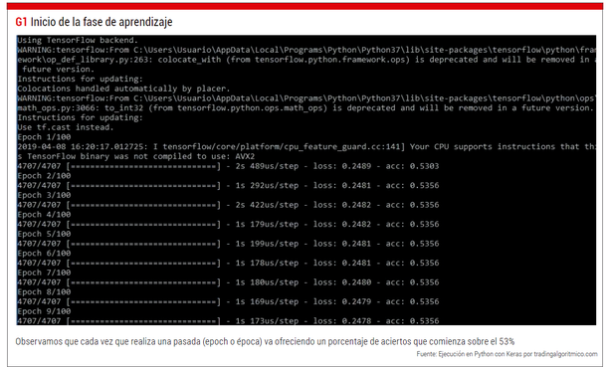The image size is (610, 367).
Task: Select the heading 'Inicio de la fase de aprendizaje'
Action: pos(102,22)
